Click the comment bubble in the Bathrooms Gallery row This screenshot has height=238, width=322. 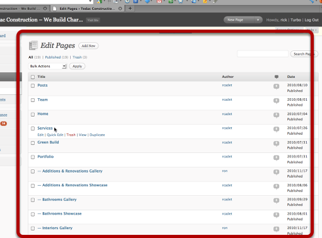tap(276, 201)
